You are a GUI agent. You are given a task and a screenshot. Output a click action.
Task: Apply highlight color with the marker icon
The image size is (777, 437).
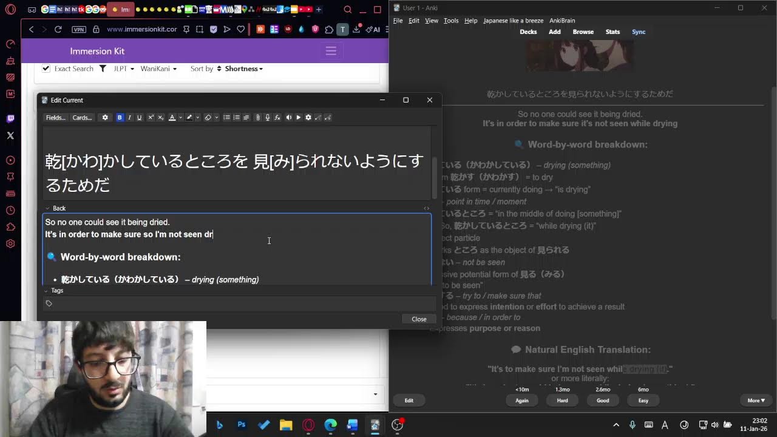[189, 118]
